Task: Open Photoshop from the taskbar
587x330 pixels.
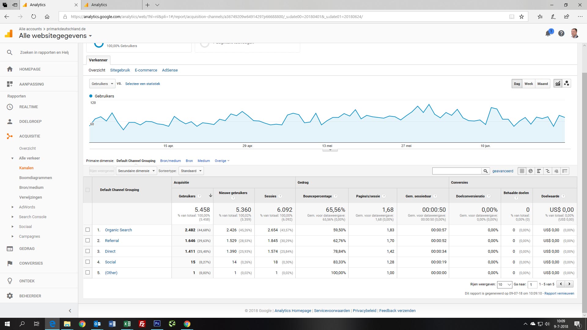Action: (157, 324)
